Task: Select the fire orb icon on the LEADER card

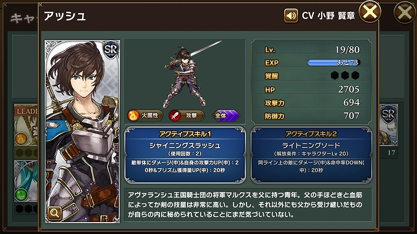Action: click(x=21, y=139)
